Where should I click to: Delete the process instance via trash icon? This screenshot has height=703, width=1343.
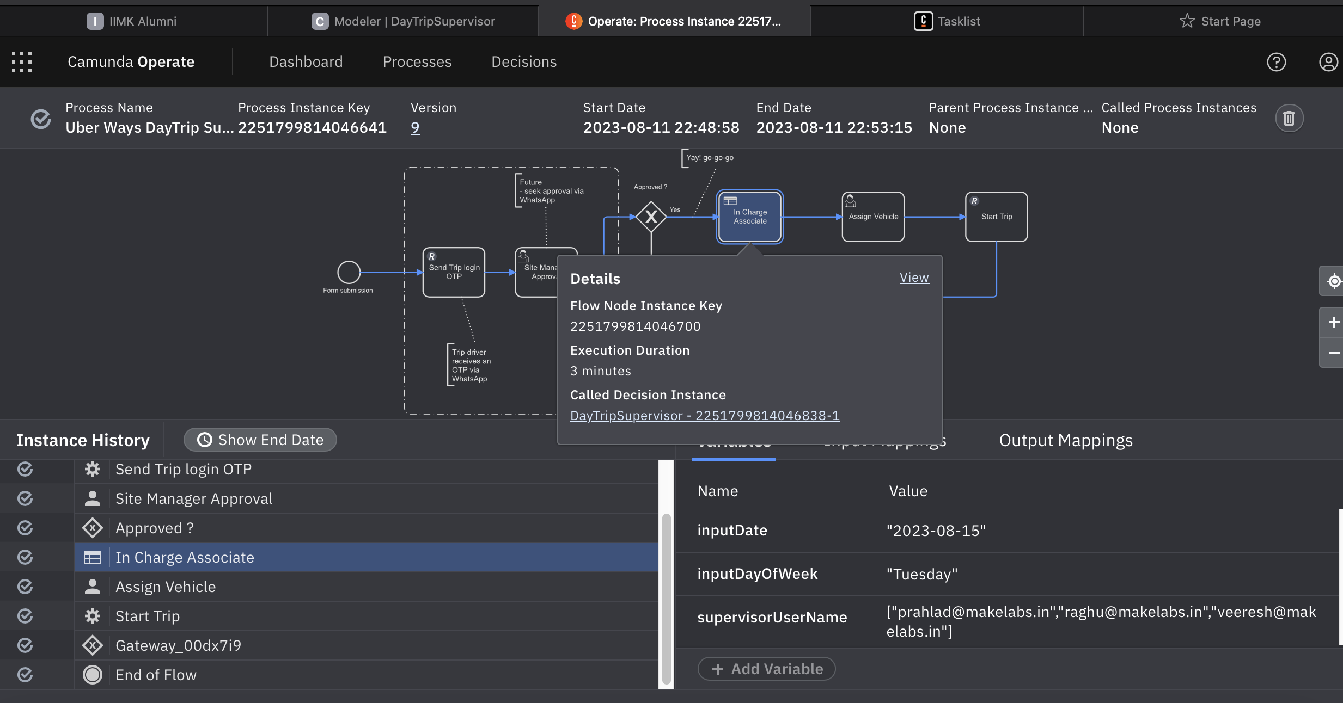coord(1289,118)
